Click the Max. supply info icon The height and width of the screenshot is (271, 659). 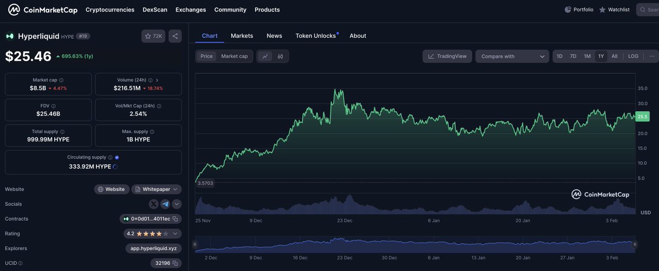[153, 132]
